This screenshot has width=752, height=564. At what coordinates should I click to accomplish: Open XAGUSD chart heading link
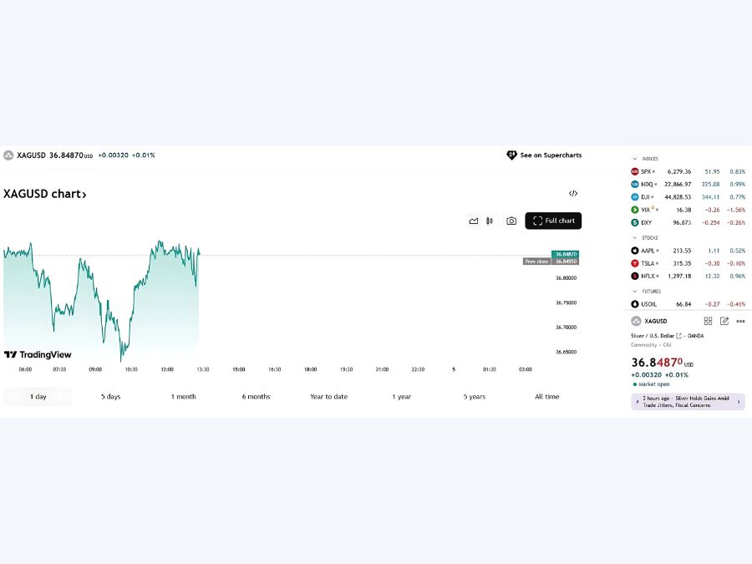[44, 194]
